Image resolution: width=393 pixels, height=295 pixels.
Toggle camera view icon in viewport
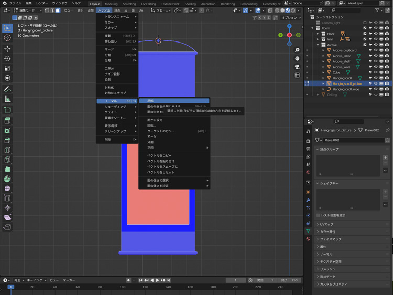(x=297, y=67)
